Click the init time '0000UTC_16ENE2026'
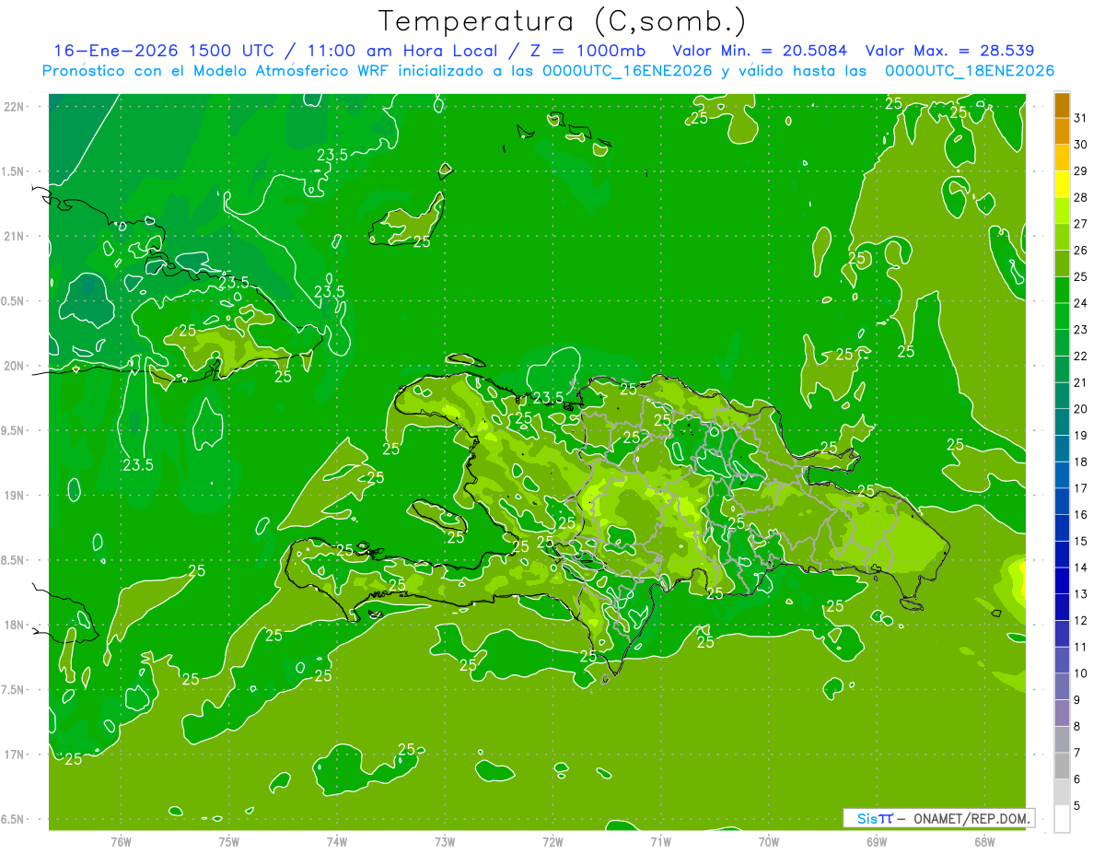Image resolution: width=1105 pixels, height=854 pixels. [x=627, y=71]
